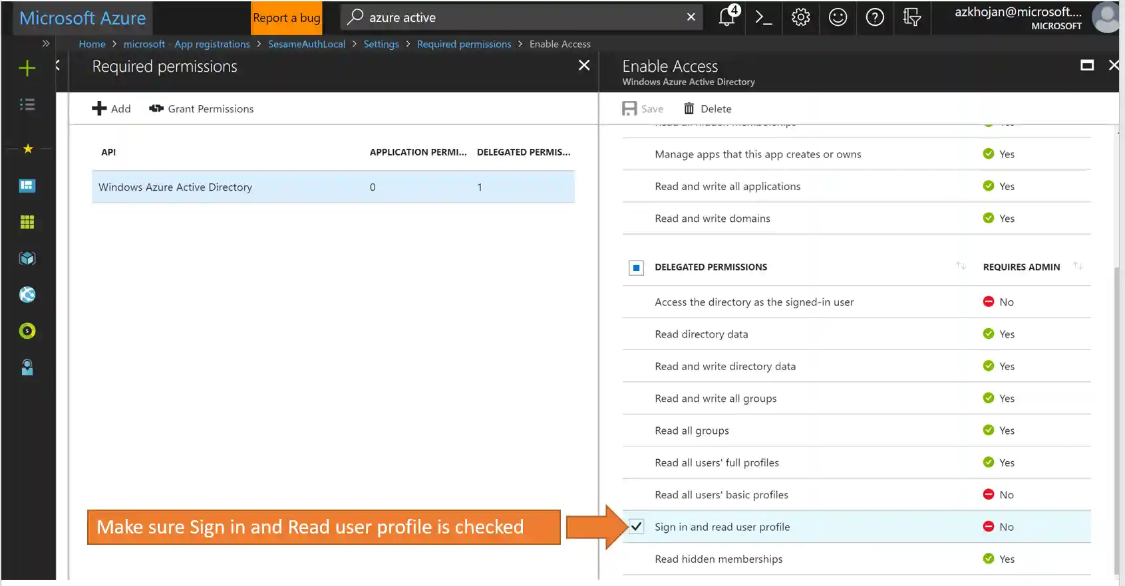The image size is (1125, 586).
Task: Sort by Delegated Permissions column arrows
Action: tap(961, 266)
